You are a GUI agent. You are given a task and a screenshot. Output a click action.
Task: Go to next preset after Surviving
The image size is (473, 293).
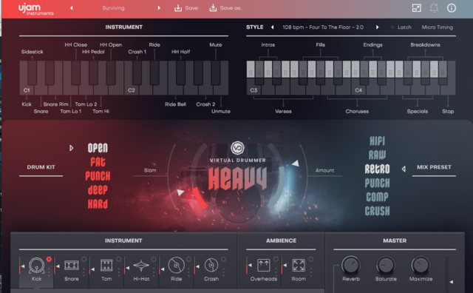(159, 8)
